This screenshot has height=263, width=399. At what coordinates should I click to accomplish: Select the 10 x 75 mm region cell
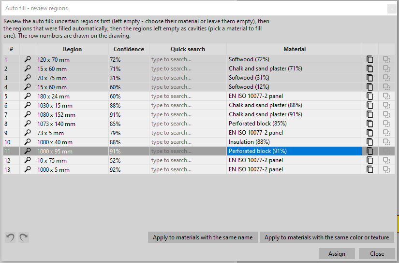point(72,160)
